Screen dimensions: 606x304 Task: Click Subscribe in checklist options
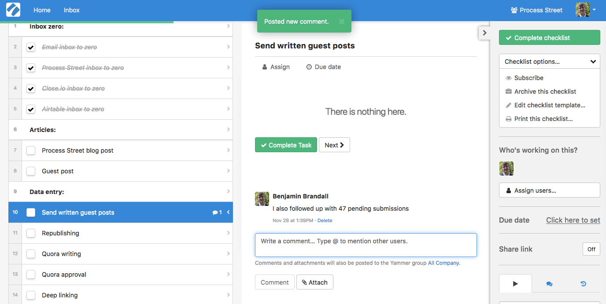(525, 78)
